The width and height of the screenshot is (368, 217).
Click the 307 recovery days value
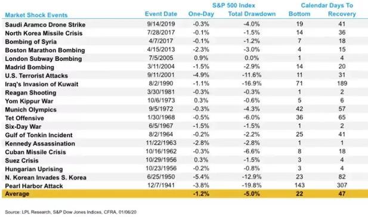point(342,185)
